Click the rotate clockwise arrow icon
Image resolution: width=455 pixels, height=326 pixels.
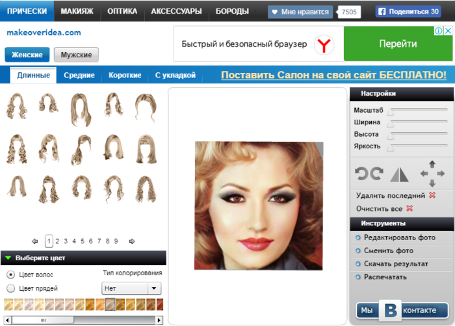376,174
